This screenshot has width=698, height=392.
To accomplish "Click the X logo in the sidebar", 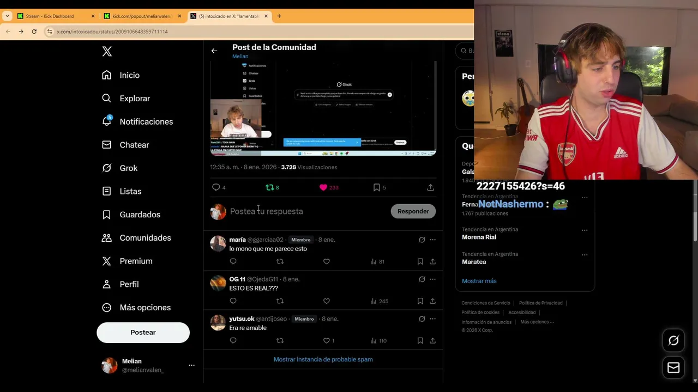I will (107, 52).
